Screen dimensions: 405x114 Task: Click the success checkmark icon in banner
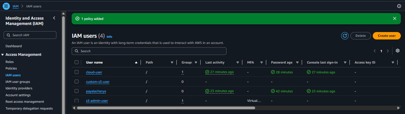coord(77,19)
